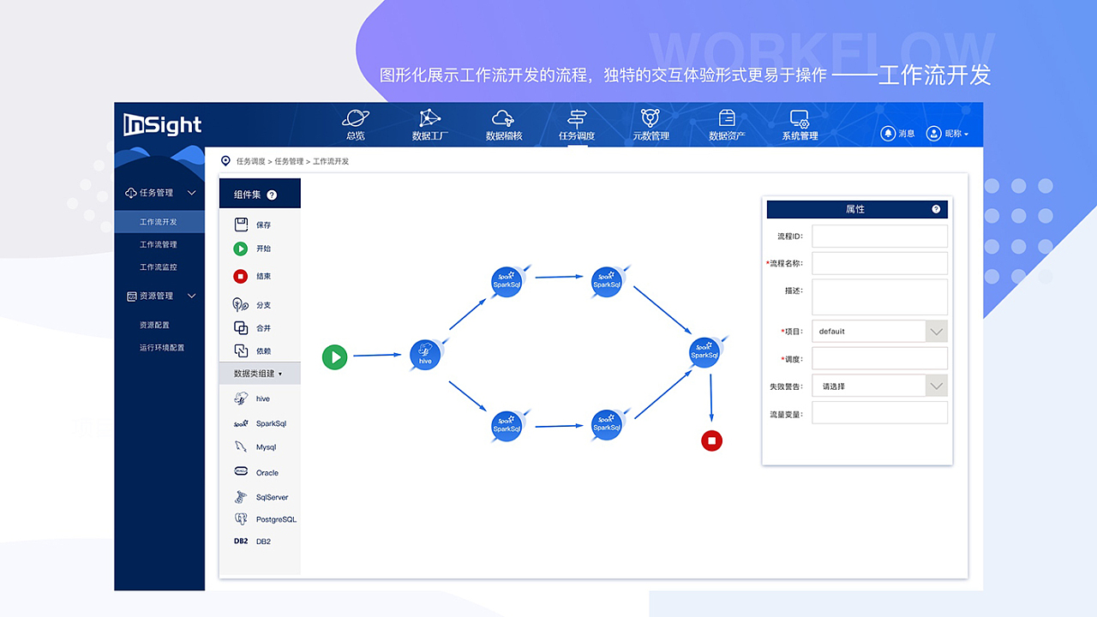Pick the 分支 branch component icon
1097x617 pixels.
tap(241, 304)
